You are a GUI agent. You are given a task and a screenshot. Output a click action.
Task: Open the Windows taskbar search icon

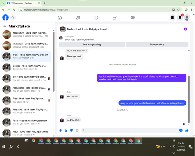11,147
